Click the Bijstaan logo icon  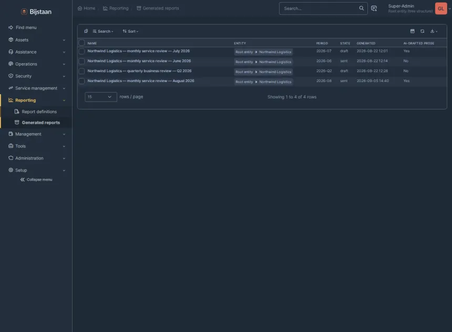point(24,12)
